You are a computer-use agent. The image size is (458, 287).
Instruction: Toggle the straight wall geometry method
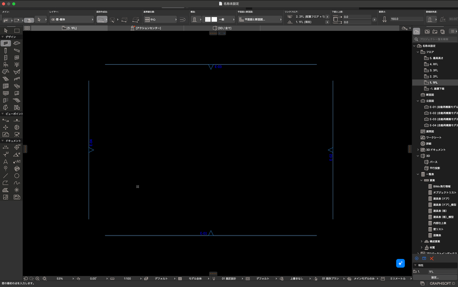pos(101,20)
